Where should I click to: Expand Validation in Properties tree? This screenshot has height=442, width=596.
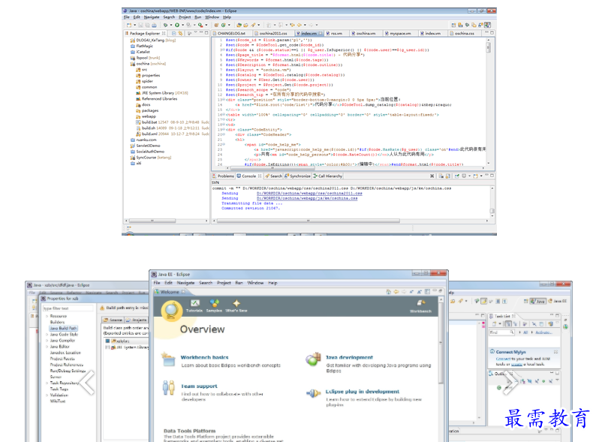[x=47, y=395]
